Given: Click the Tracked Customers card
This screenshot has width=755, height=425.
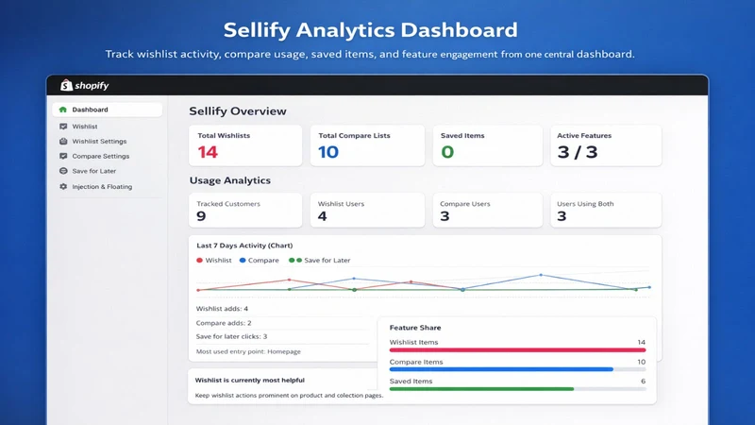Looking at the screenshot, I should [x=245, y=210].
